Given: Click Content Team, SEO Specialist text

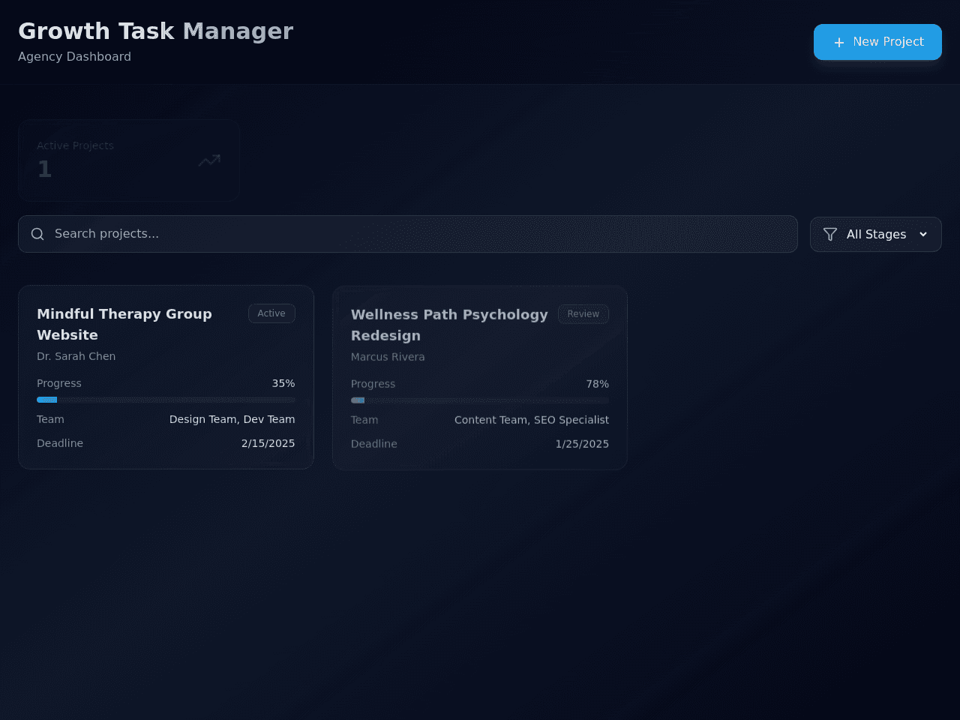Looking at the screenshot, I should point(532,420).
